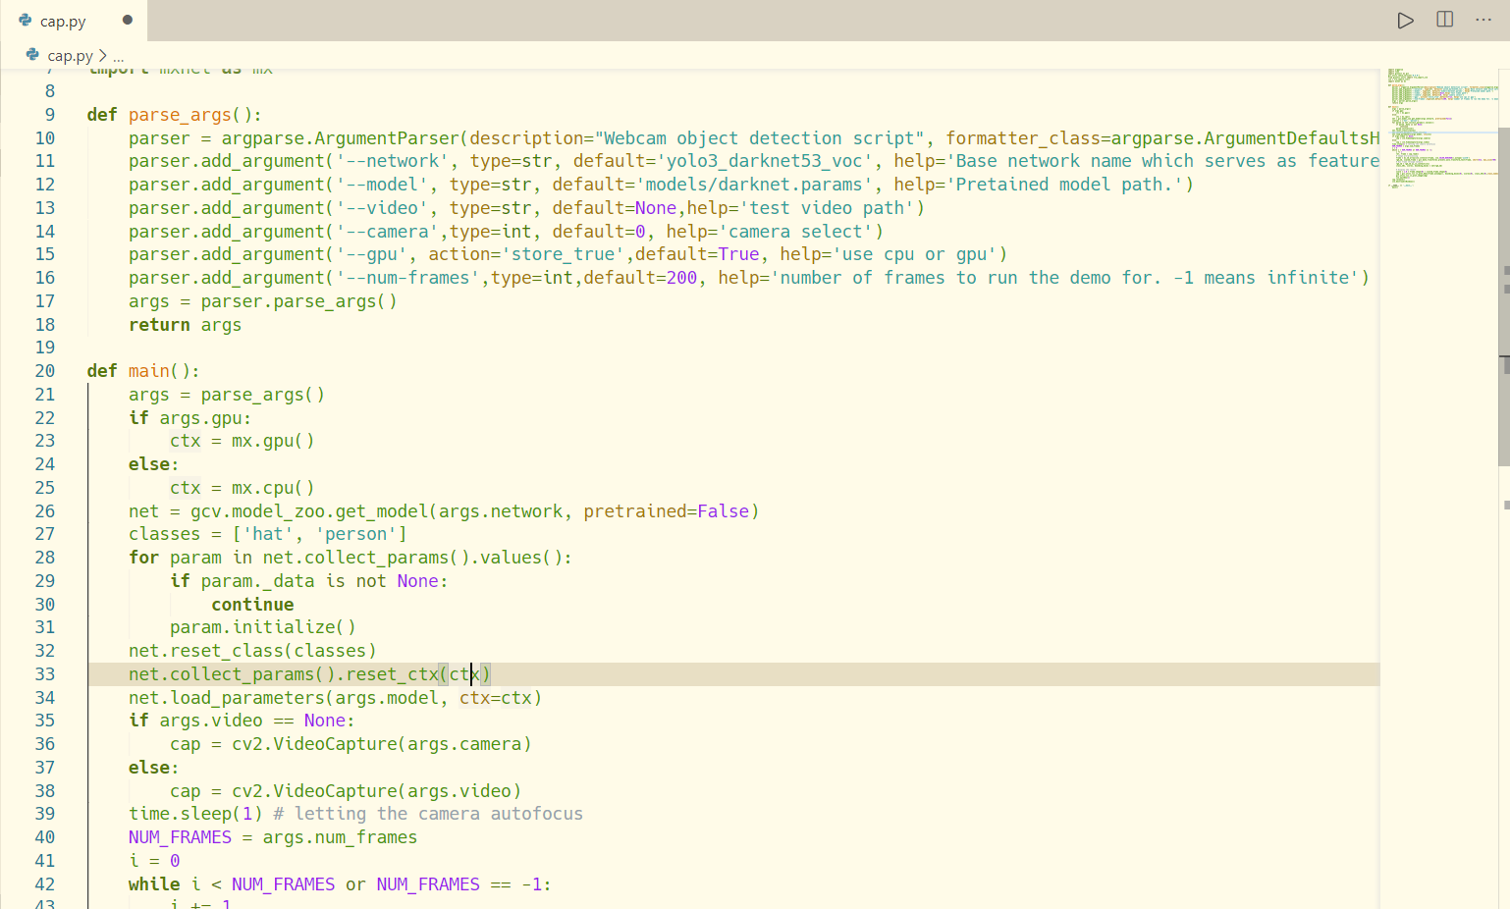Click 'net.reset_class(classes)' line
Viewport: 1510px width, 909px height.
(x=252, y=651)
